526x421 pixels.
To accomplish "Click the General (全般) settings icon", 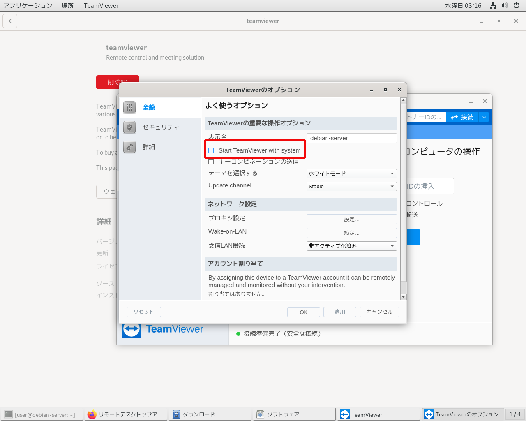I will coord(129,107).
